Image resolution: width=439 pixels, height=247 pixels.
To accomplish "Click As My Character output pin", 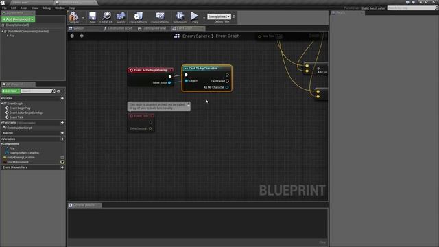I will [x=227, y=87].
